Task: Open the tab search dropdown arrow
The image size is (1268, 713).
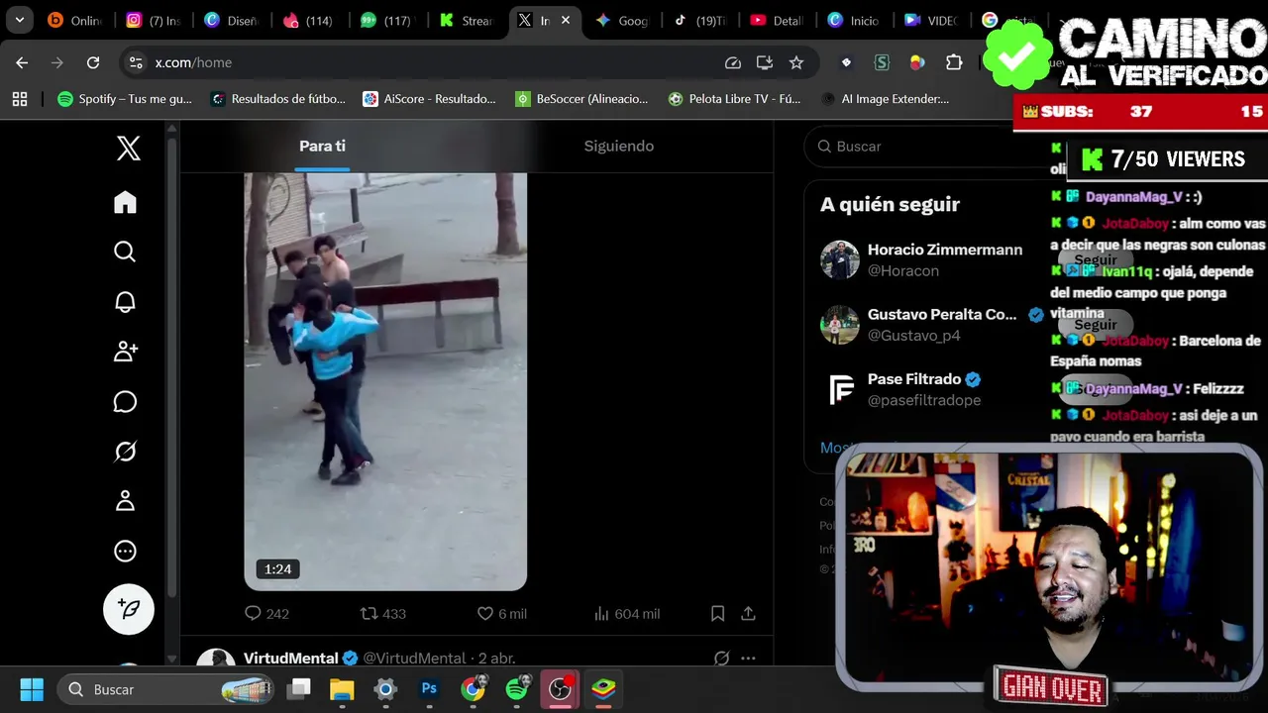Action: 19,20
